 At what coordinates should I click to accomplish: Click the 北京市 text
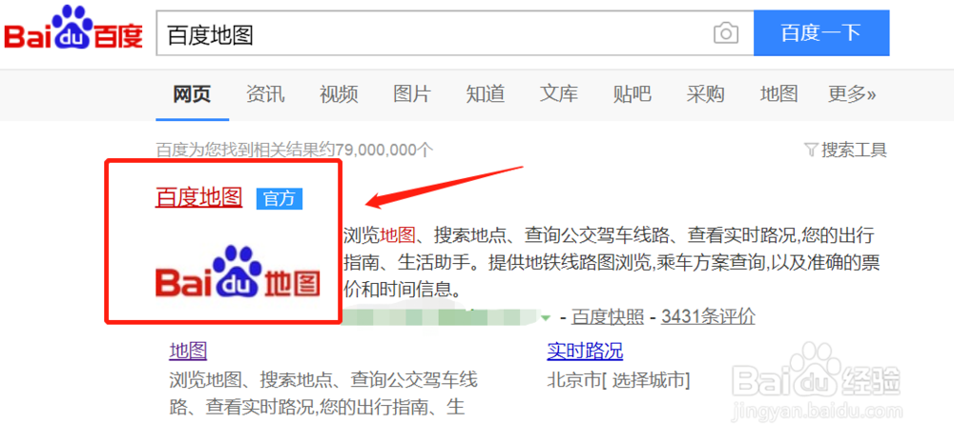tap(573, 381)
